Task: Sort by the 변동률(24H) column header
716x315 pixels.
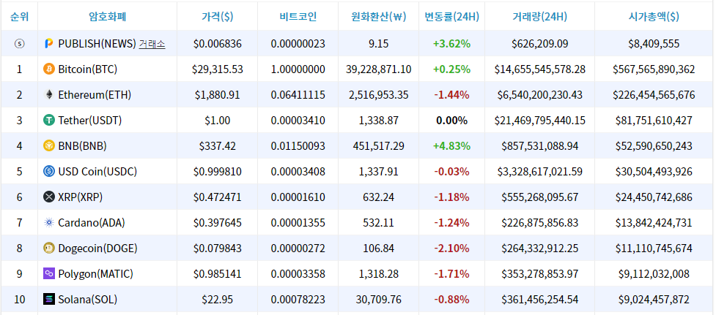Action: tap(451, 17)
